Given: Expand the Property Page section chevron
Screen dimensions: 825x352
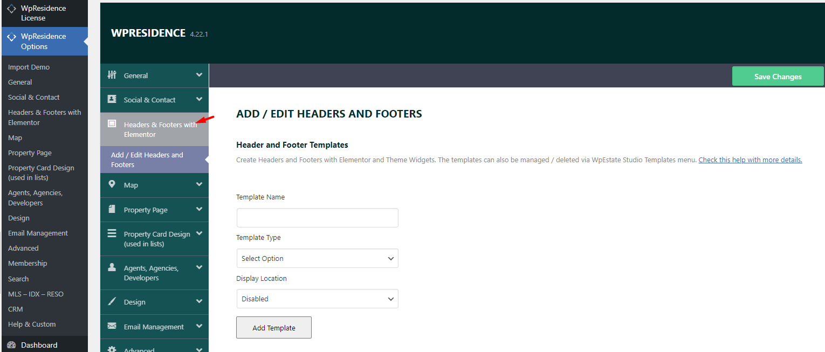Looking at the screenshot, I should click(199, 209).
